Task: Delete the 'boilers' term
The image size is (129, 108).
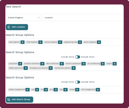Action: tap(115, 64)
